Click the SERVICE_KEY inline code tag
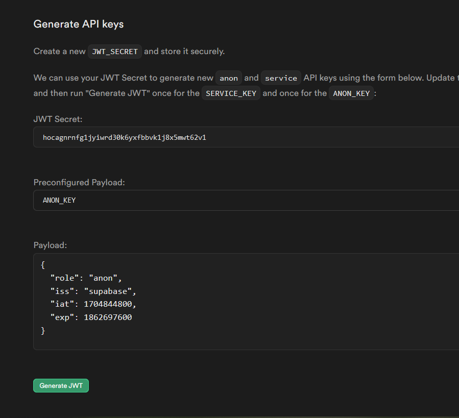 pos(231,93)
